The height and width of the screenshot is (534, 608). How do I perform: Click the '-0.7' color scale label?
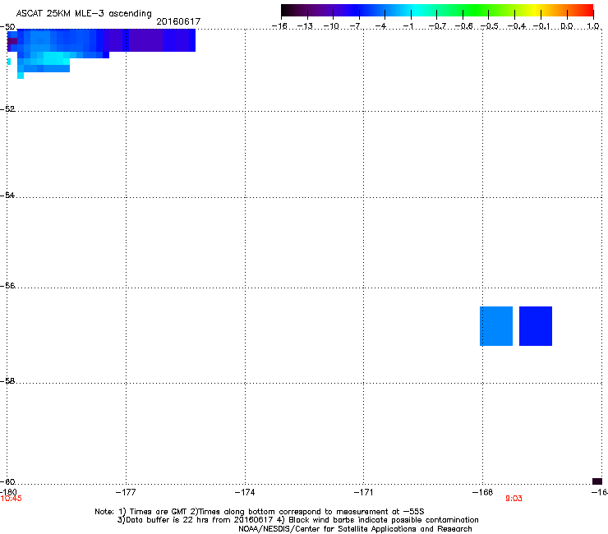click(436, 26)
